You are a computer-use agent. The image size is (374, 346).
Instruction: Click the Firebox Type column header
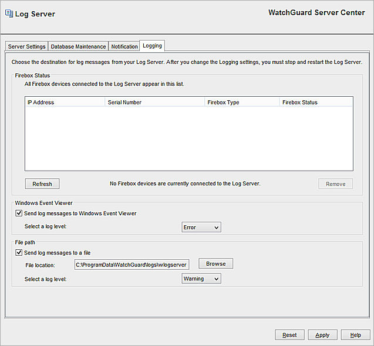pyautogui.click(x=241, y=103)
